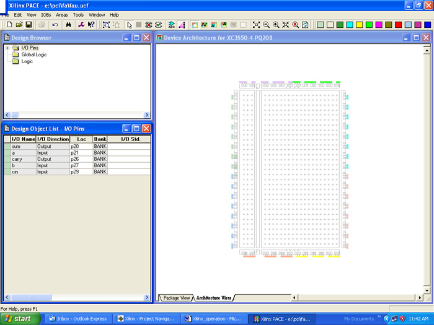This screenshot has height=325, width=434.
Task: Click the assign area icon with handles
Action: [106, 25]
